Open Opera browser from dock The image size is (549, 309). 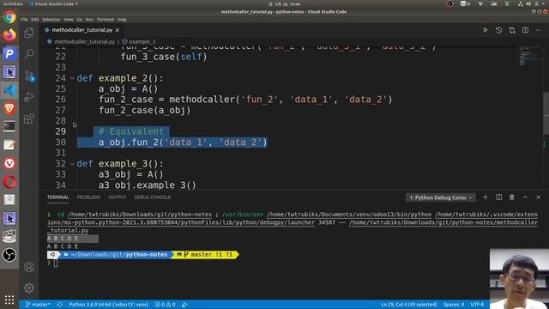point(9,182)
